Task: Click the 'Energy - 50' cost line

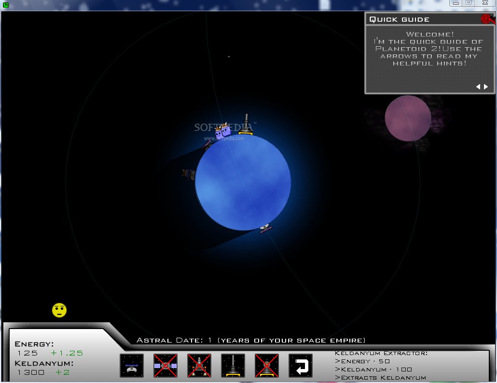Action: pyautogui.click(x=362, y=361)
